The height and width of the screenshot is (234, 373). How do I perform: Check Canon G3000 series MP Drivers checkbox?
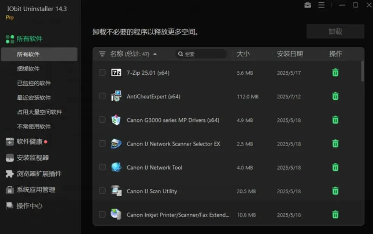(102, 119)
